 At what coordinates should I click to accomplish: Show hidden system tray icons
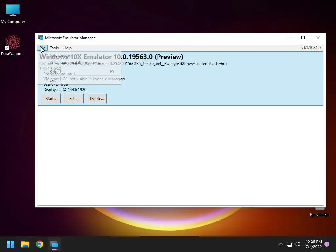280,244
